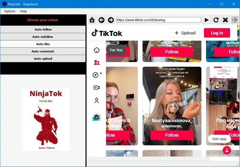Open the Profile person icon
This screenshot has height=167, width=240.
[x=97, y=100]
